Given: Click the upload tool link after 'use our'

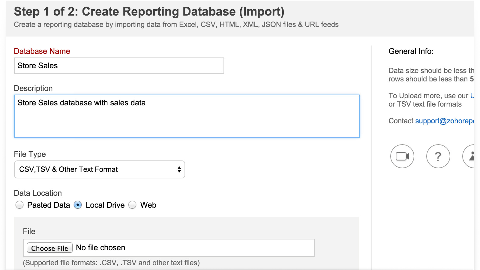Looking at the screenshot, I should point(472,96).
